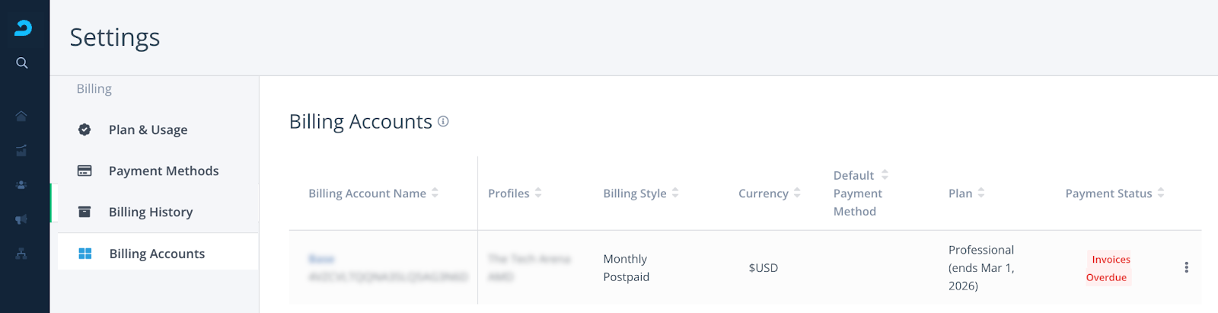Click the people/users icon in sidebar
The image size is (1218, 313).
(21, 184)
